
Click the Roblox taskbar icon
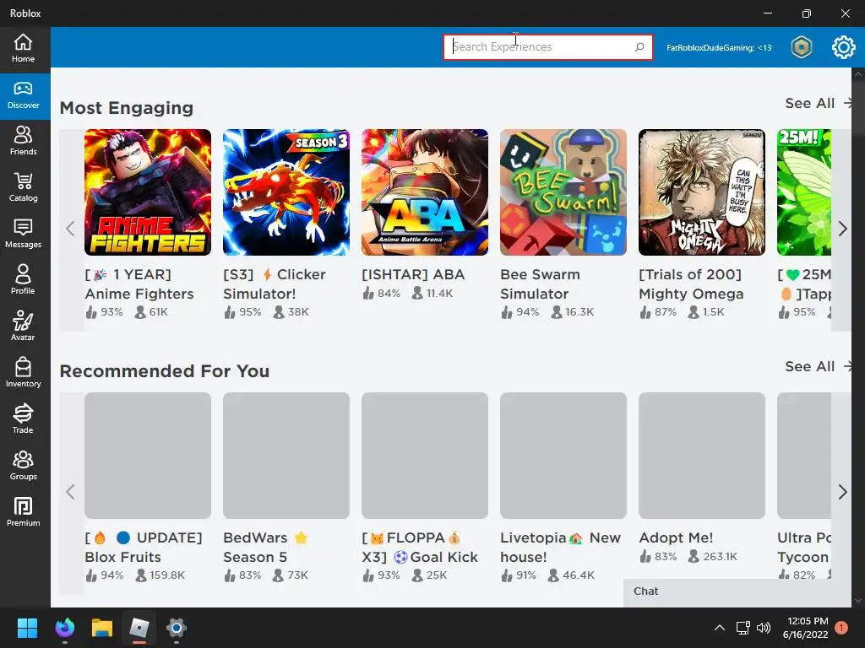tap(139, 628)
